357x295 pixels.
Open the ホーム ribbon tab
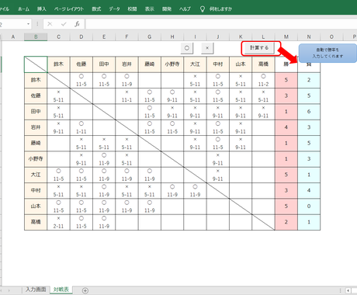click(x=23, y=9)
